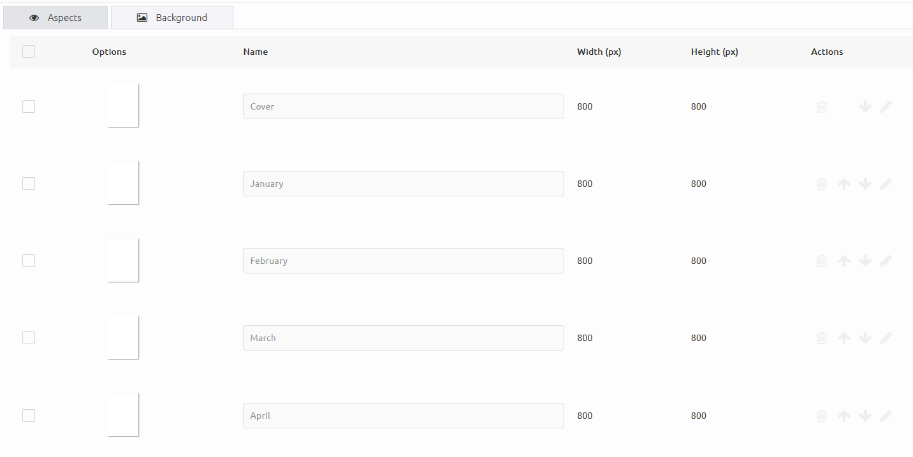Move the February row up
This screenshot has height=457, width=913.
point(844,261)
